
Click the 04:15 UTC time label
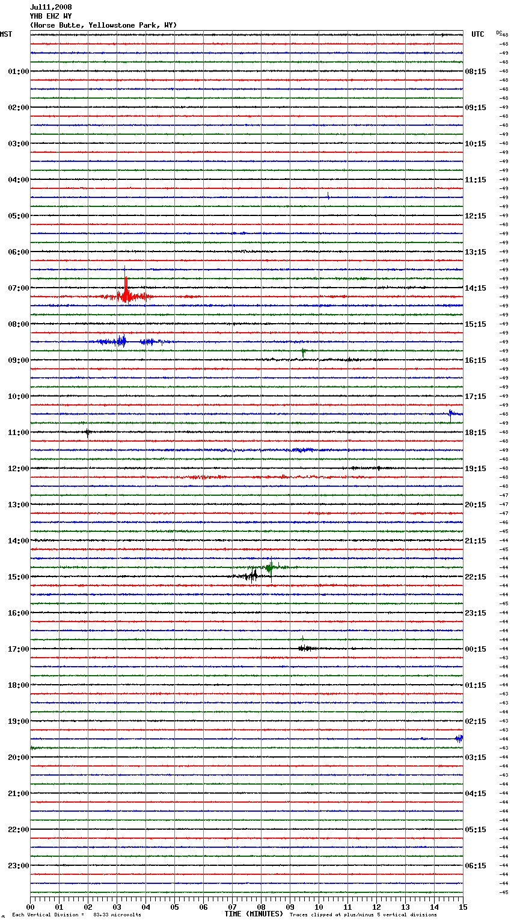click(476, 794)
